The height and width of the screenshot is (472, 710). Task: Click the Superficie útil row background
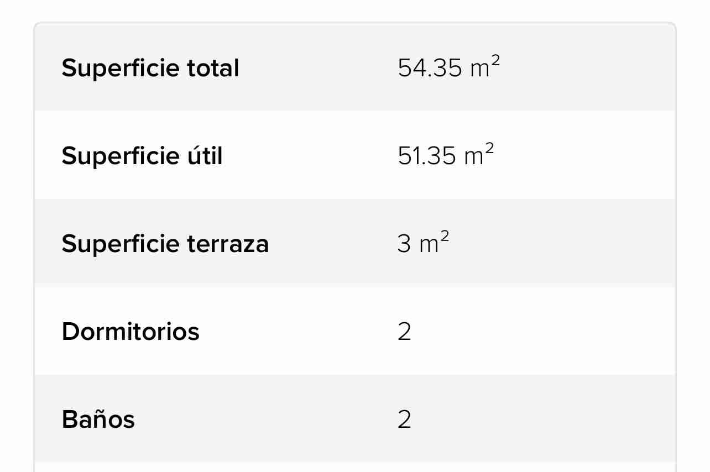coord(354,155)
